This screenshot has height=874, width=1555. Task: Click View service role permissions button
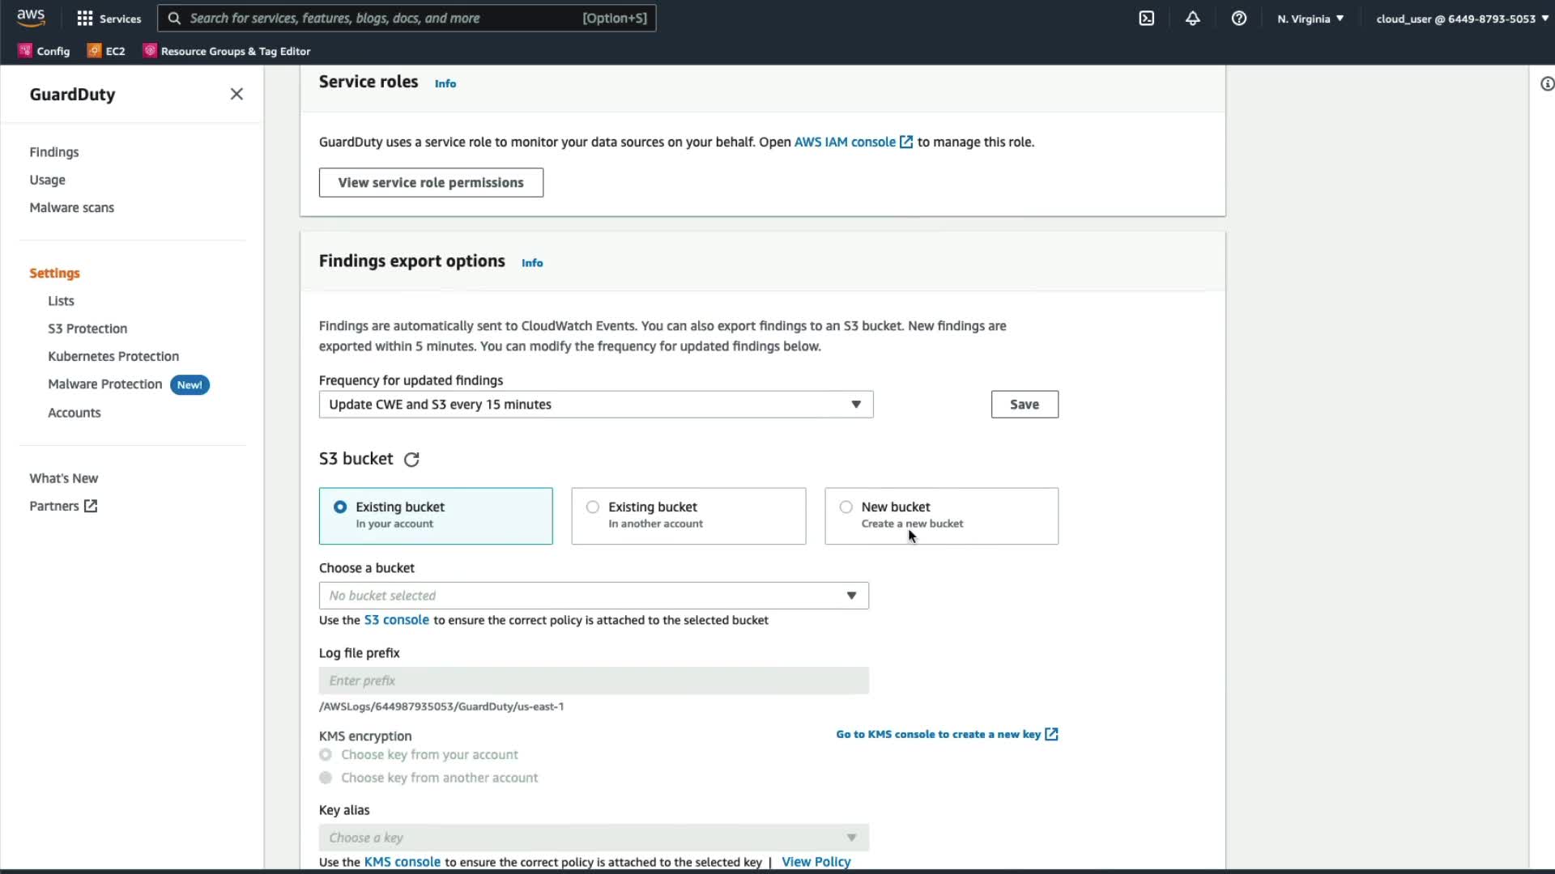point(431,183)
